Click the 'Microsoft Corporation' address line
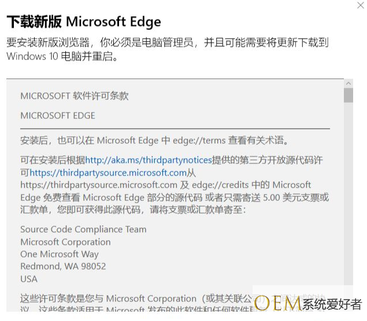367x321 pixels. click(x=65, y=242)
